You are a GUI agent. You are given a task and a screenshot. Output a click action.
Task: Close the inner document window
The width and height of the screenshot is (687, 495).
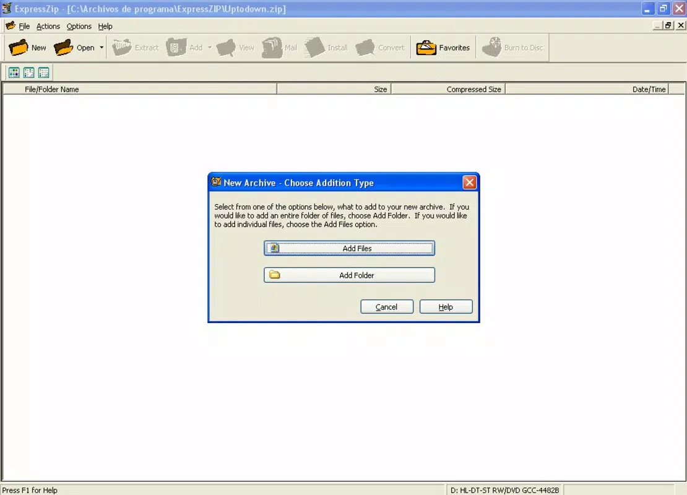click(x=680, y=25)
